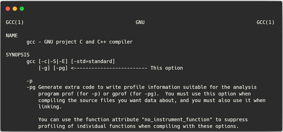
Task: Click the GCC(1) header at top right
Action: pyautogui.click(x=265, y=23)
